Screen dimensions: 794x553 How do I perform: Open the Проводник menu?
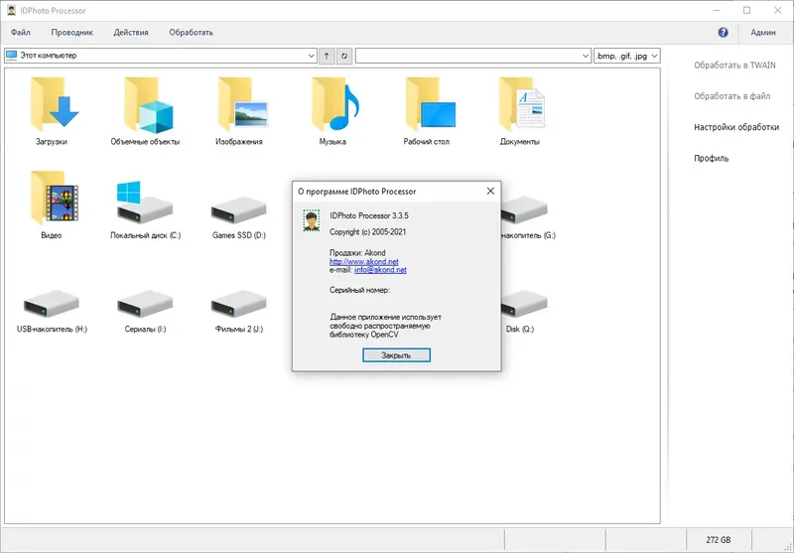(x=71, y=32)
